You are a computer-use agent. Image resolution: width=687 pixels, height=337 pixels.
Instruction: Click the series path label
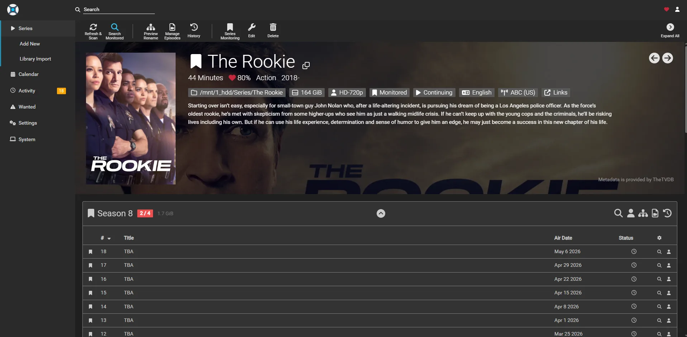click(237, 93)
